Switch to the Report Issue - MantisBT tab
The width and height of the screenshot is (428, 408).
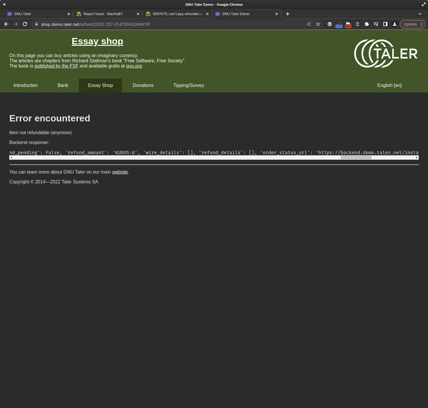point(103,14)
